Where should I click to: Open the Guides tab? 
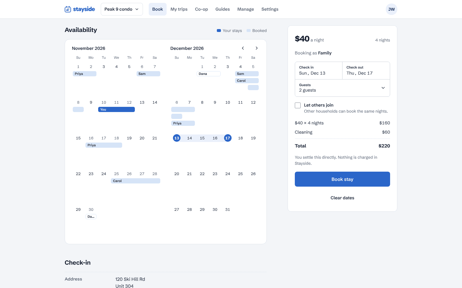point(223,9)
